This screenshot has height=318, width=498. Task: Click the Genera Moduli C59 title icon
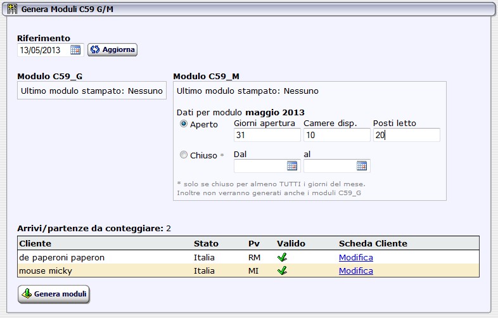point(12,10)
